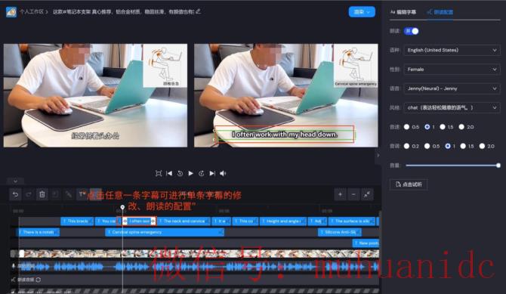Screen dimensions: 506x294
Task: Mute the preview with speaker icon
Action: pyautogui.click(x=223, y=174)
